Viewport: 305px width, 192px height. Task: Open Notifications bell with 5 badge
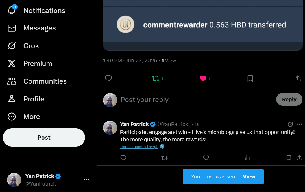tap(12, 10)
